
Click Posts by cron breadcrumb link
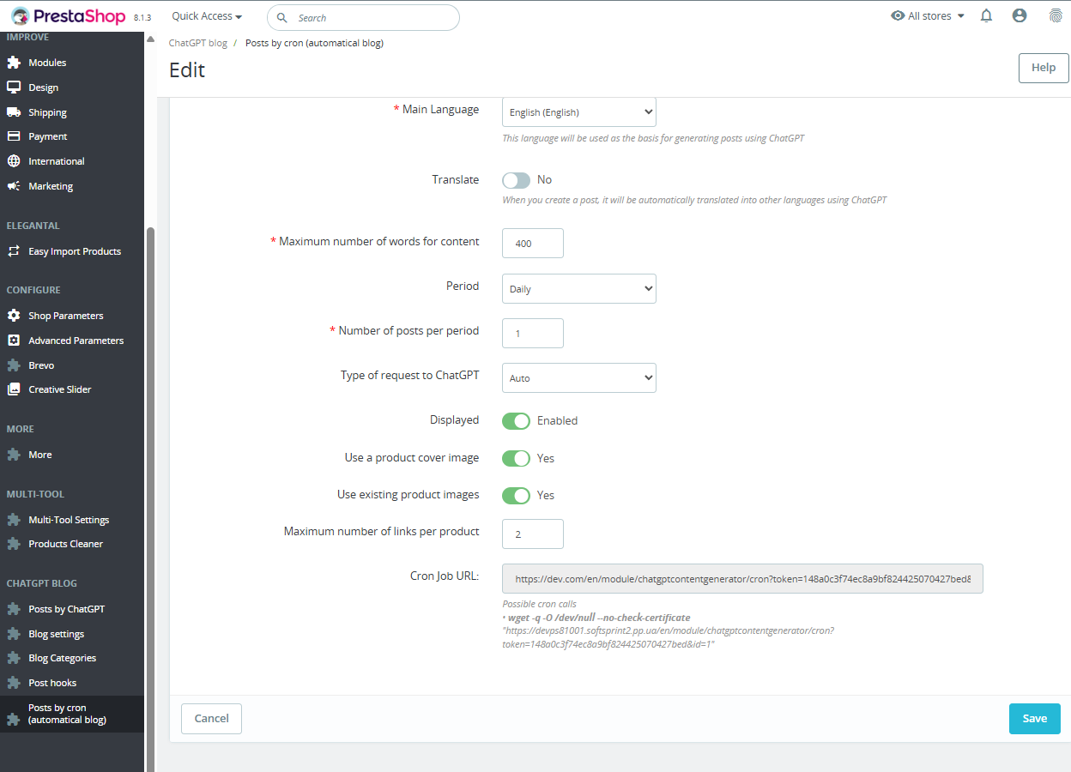click(314, 43)
